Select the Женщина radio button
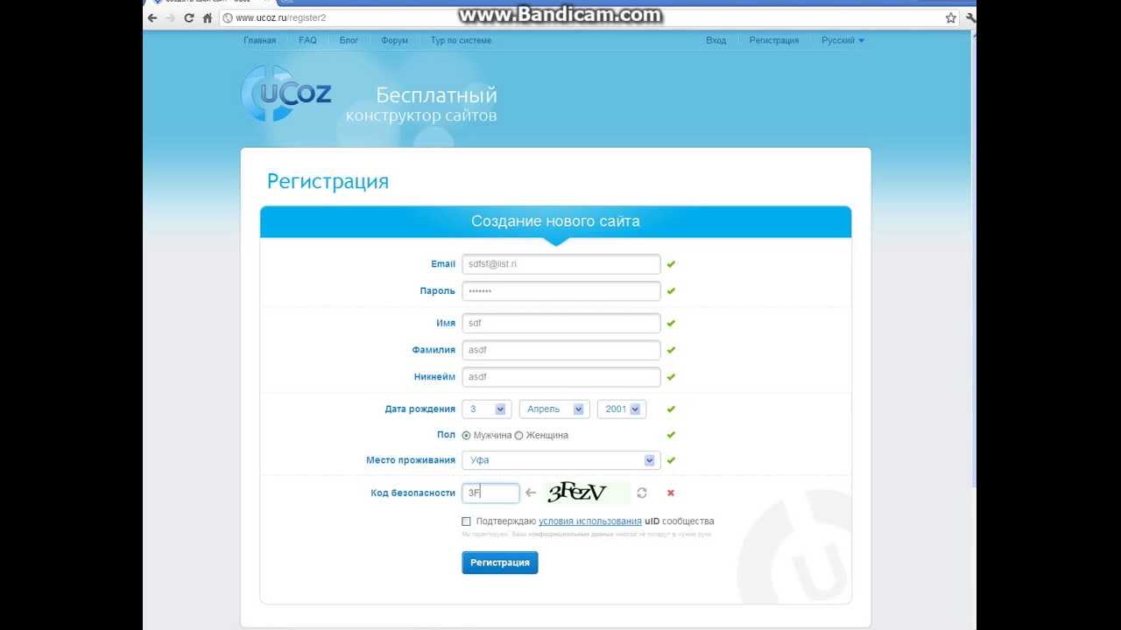 [518, 435]
